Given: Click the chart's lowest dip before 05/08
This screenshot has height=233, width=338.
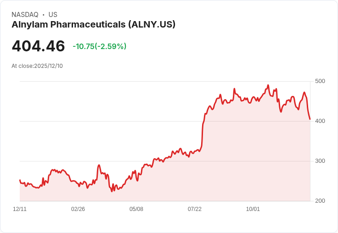Looking at the screenshot, I should (x=112, y=191).
